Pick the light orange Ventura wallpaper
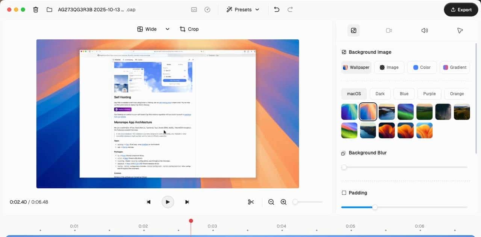This screenshot has height=237, width=481. 424,130
